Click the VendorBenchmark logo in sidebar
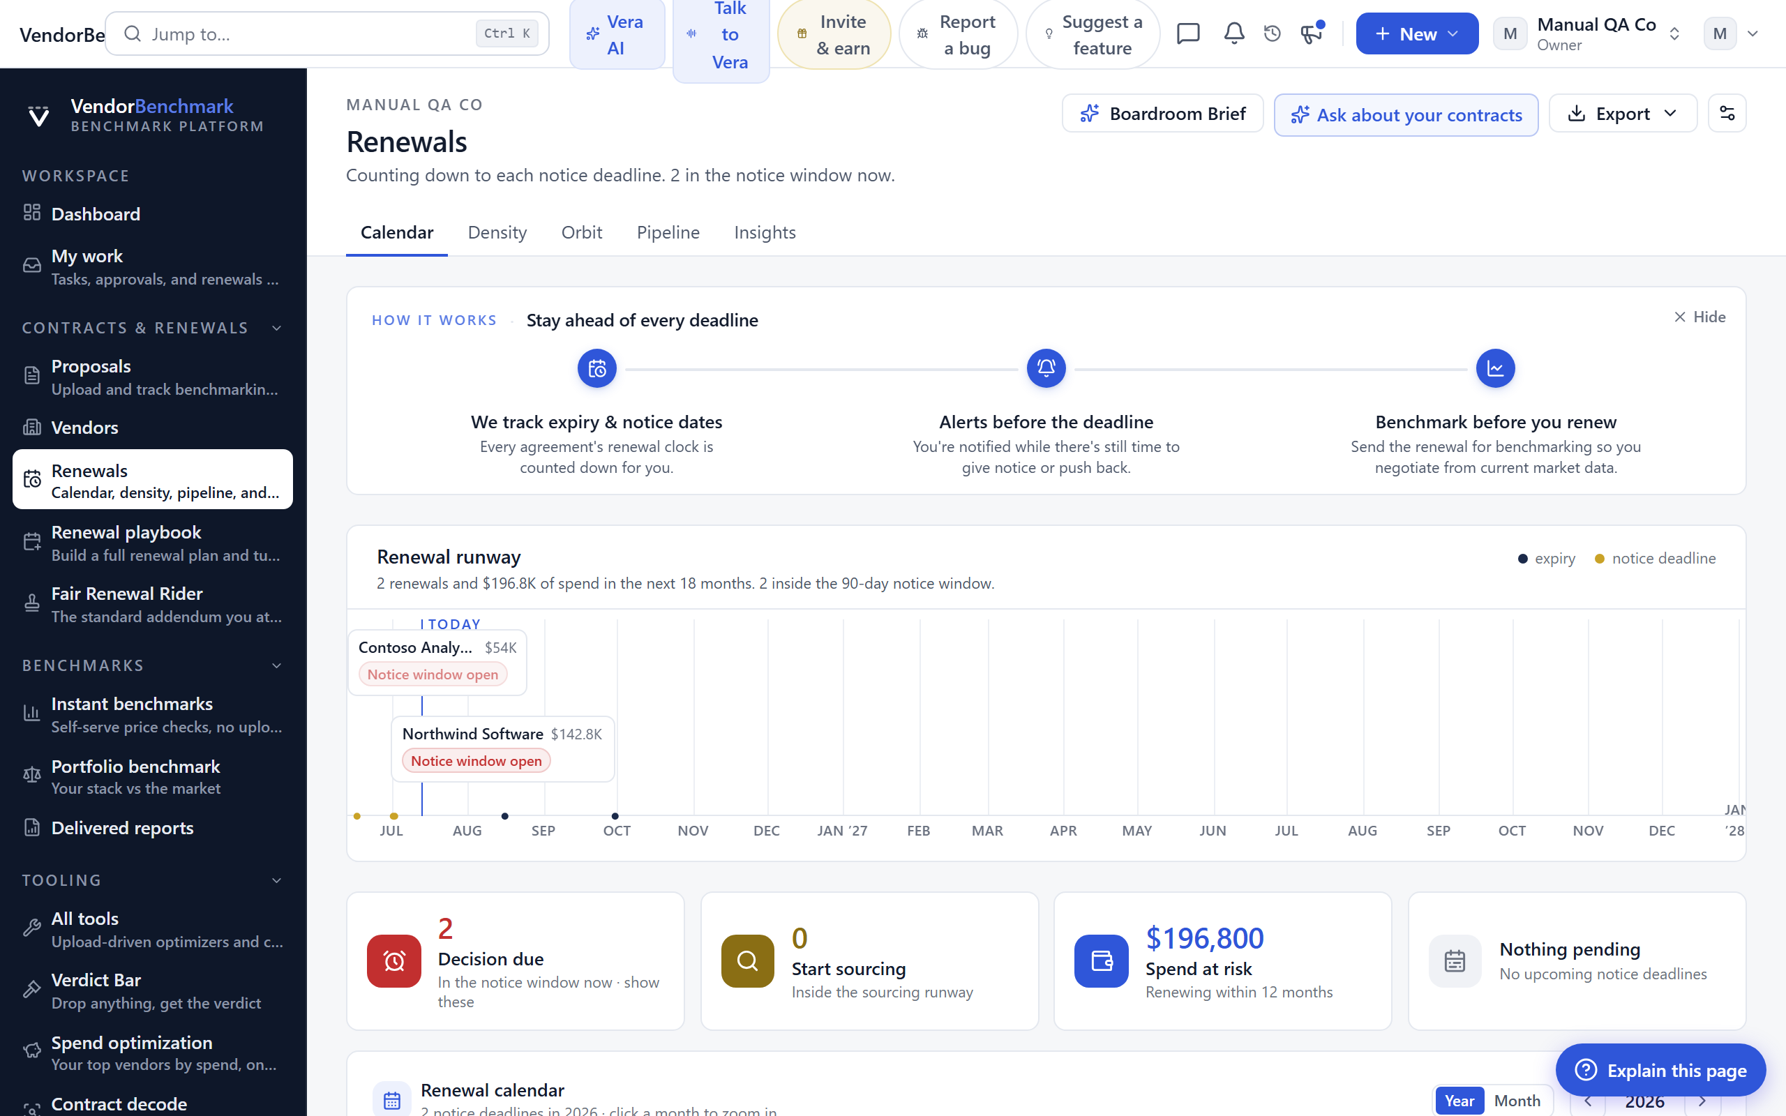Image resolution: width=1786 pixels, height=1116 pixels. 38,115
